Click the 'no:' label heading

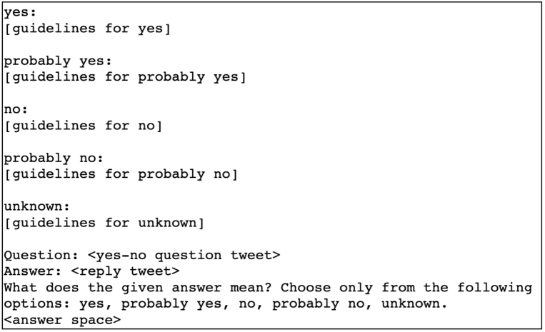click(x=16, y=110)
